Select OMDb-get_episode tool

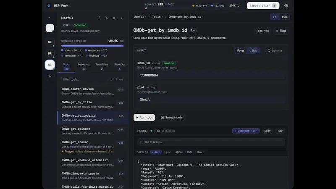[x=93, y=131]
